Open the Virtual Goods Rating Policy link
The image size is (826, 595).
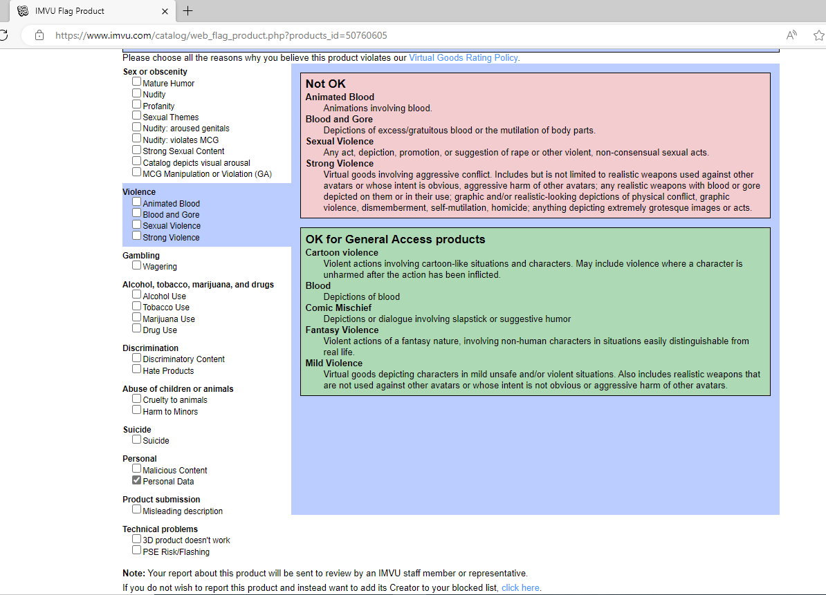pos(464,58)
